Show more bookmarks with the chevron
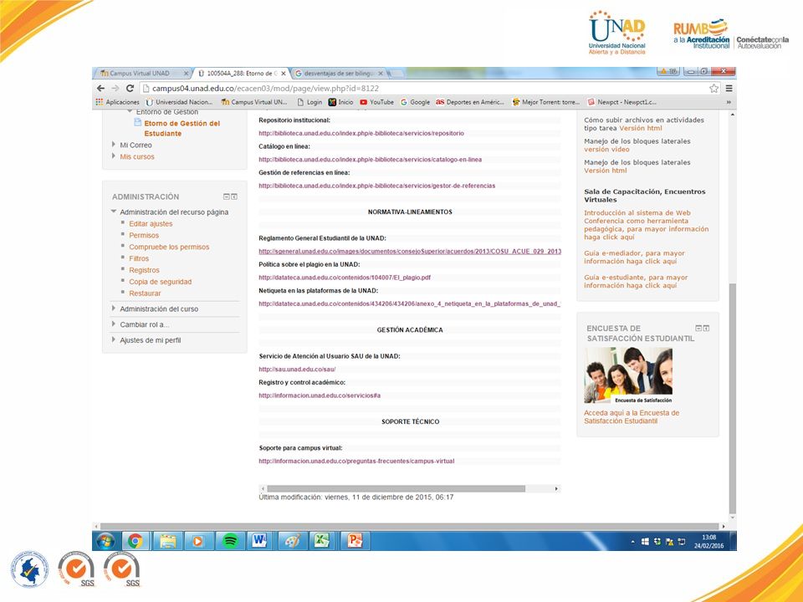This screenshot has height=602, width=803. coord(729,102)
